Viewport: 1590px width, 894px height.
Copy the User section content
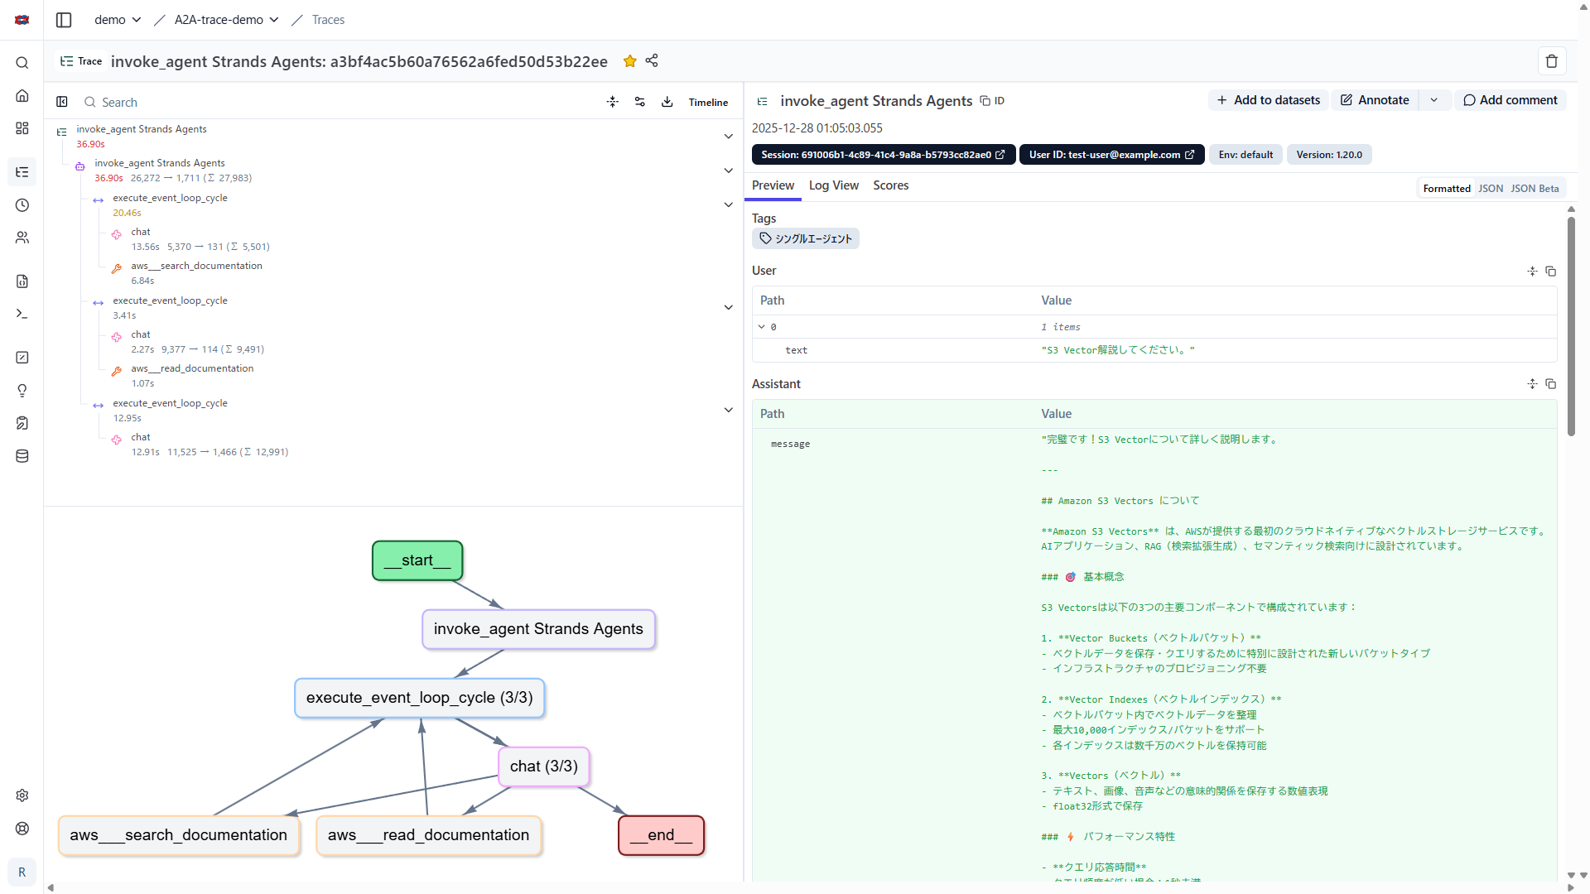(1550, 272)
